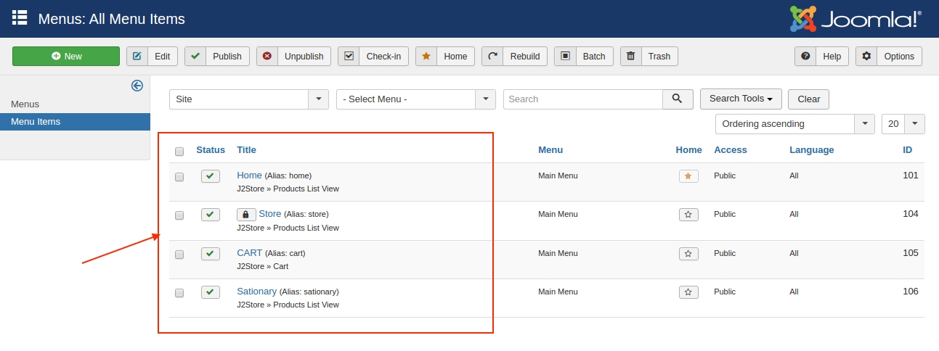Click the magnifying glass search icon

[677, 99]
